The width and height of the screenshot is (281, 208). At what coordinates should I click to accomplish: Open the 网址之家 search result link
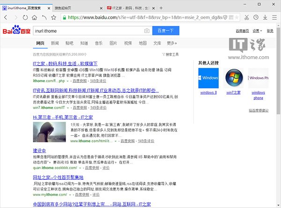click(x=58, y=177)
